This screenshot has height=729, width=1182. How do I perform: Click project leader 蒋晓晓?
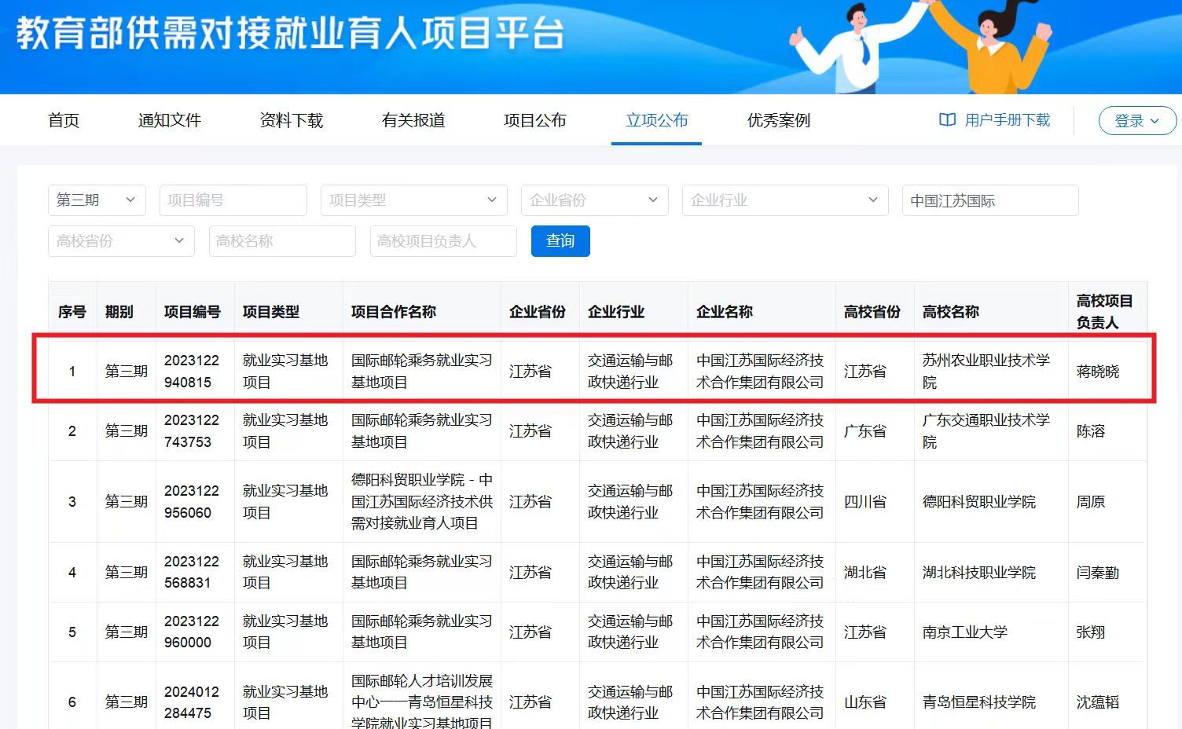coord(1098,372)
